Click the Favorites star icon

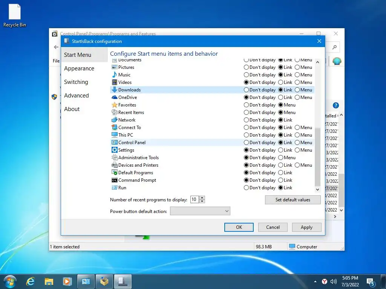(114, 105)
